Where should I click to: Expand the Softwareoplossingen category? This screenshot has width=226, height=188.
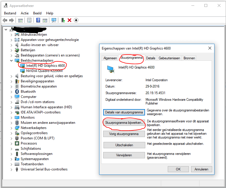[x=12, y=154]
